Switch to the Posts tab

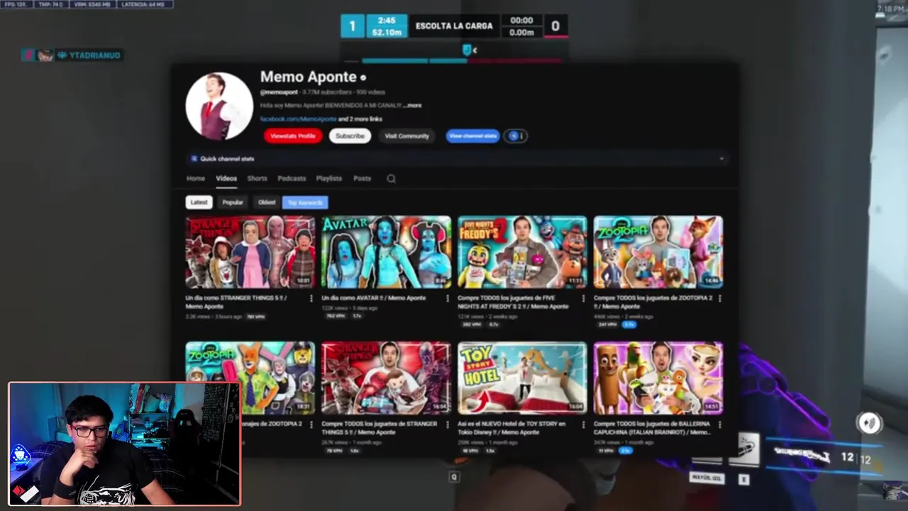(x=362, y=179)
